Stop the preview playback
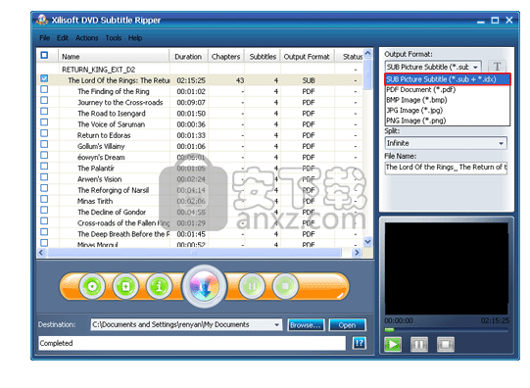Viewport: 530px width, 388px height. [446, 345]
